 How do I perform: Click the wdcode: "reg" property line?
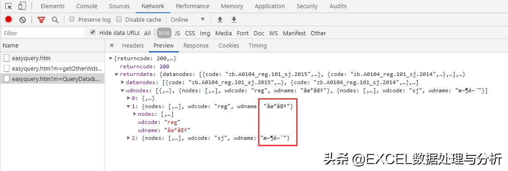coord(159,122)
